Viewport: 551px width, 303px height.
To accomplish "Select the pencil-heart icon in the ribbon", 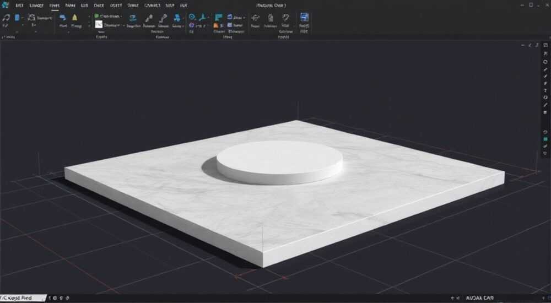I will 285,18.
